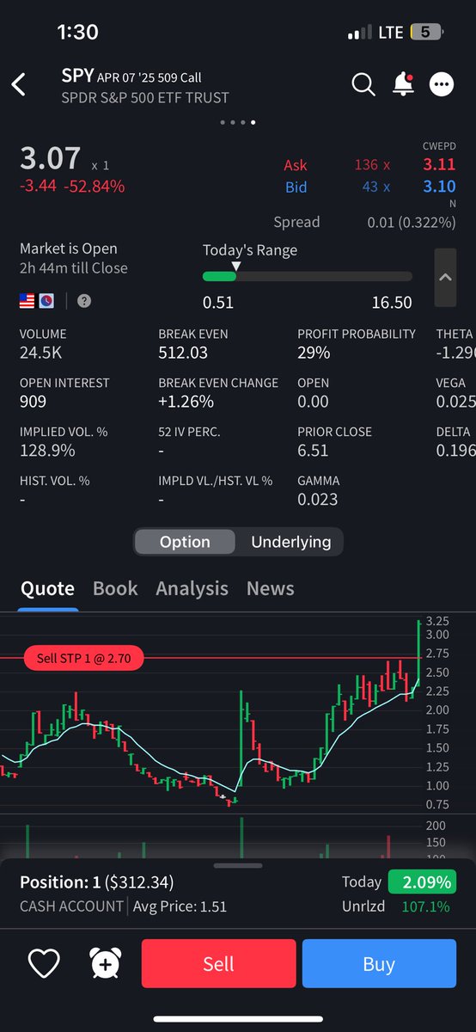Viewport: 476px width, 1032px height.
Task: Tap the Unrlzd 107.1% value
Action: (x=426, y=906)
